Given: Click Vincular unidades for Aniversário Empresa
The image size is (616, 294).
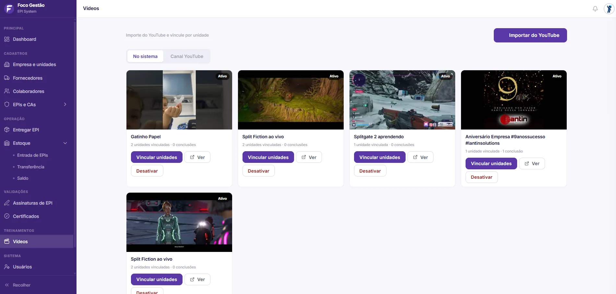Looking at the screenshot, I should tap(491, 164).
